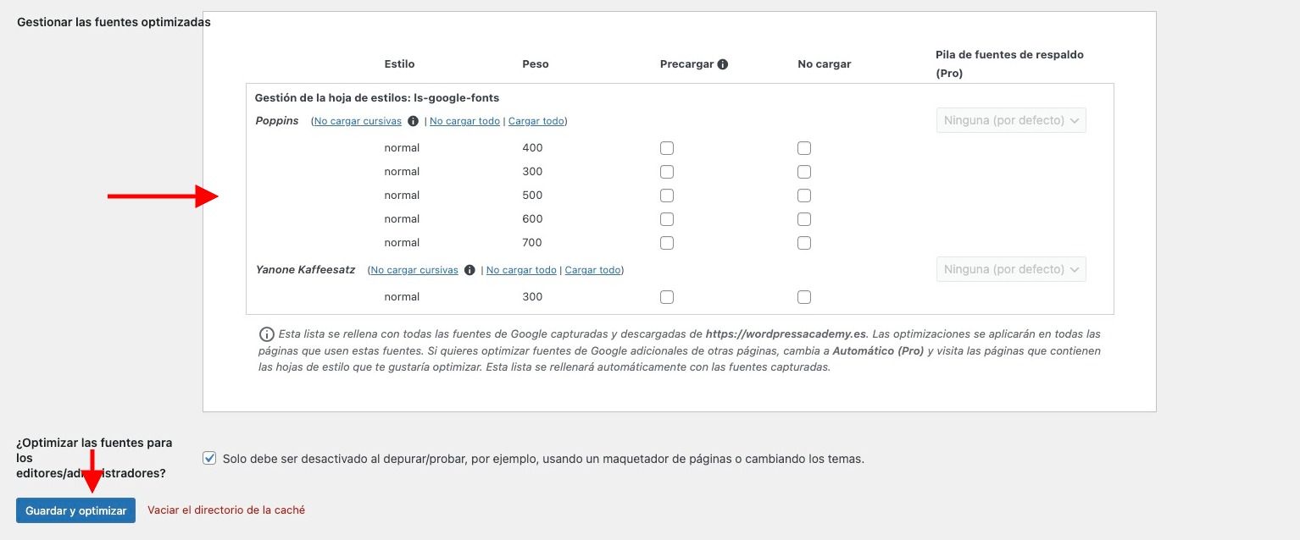Click Cargar todo for Yanone Kaffeesatz
Viewport: 1300px width, 540px height.
[x=593, y=270]
